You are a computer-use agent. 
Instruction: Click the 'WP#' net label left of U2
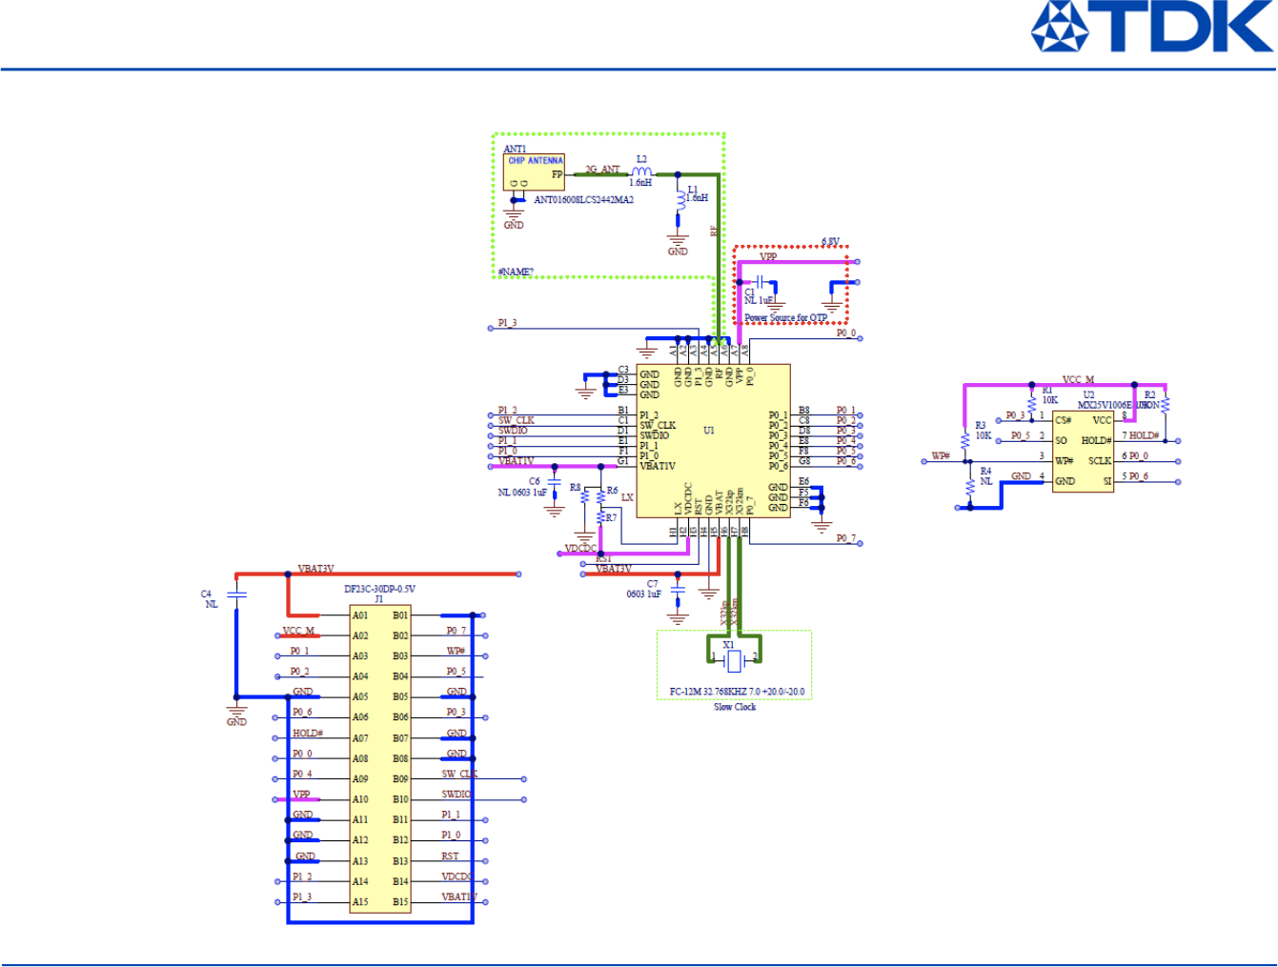(941, 455)
